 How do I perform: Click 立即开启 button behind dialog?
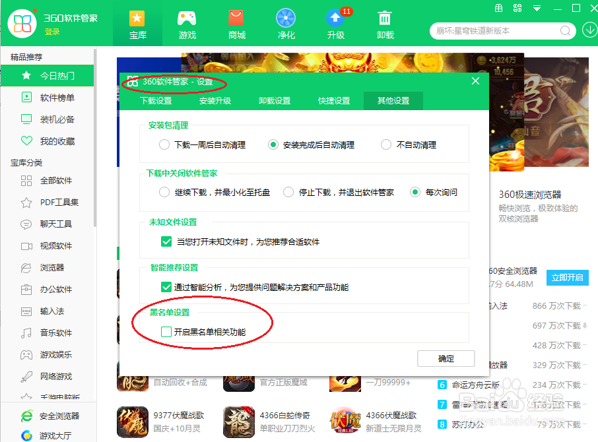(567, 277)
